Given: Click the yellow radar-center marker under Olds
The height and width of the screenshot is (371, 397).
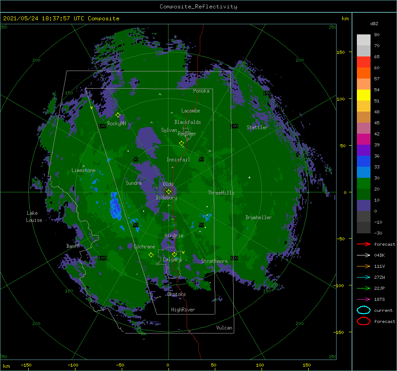Looking at the screenshot, I should coord(169,192).
